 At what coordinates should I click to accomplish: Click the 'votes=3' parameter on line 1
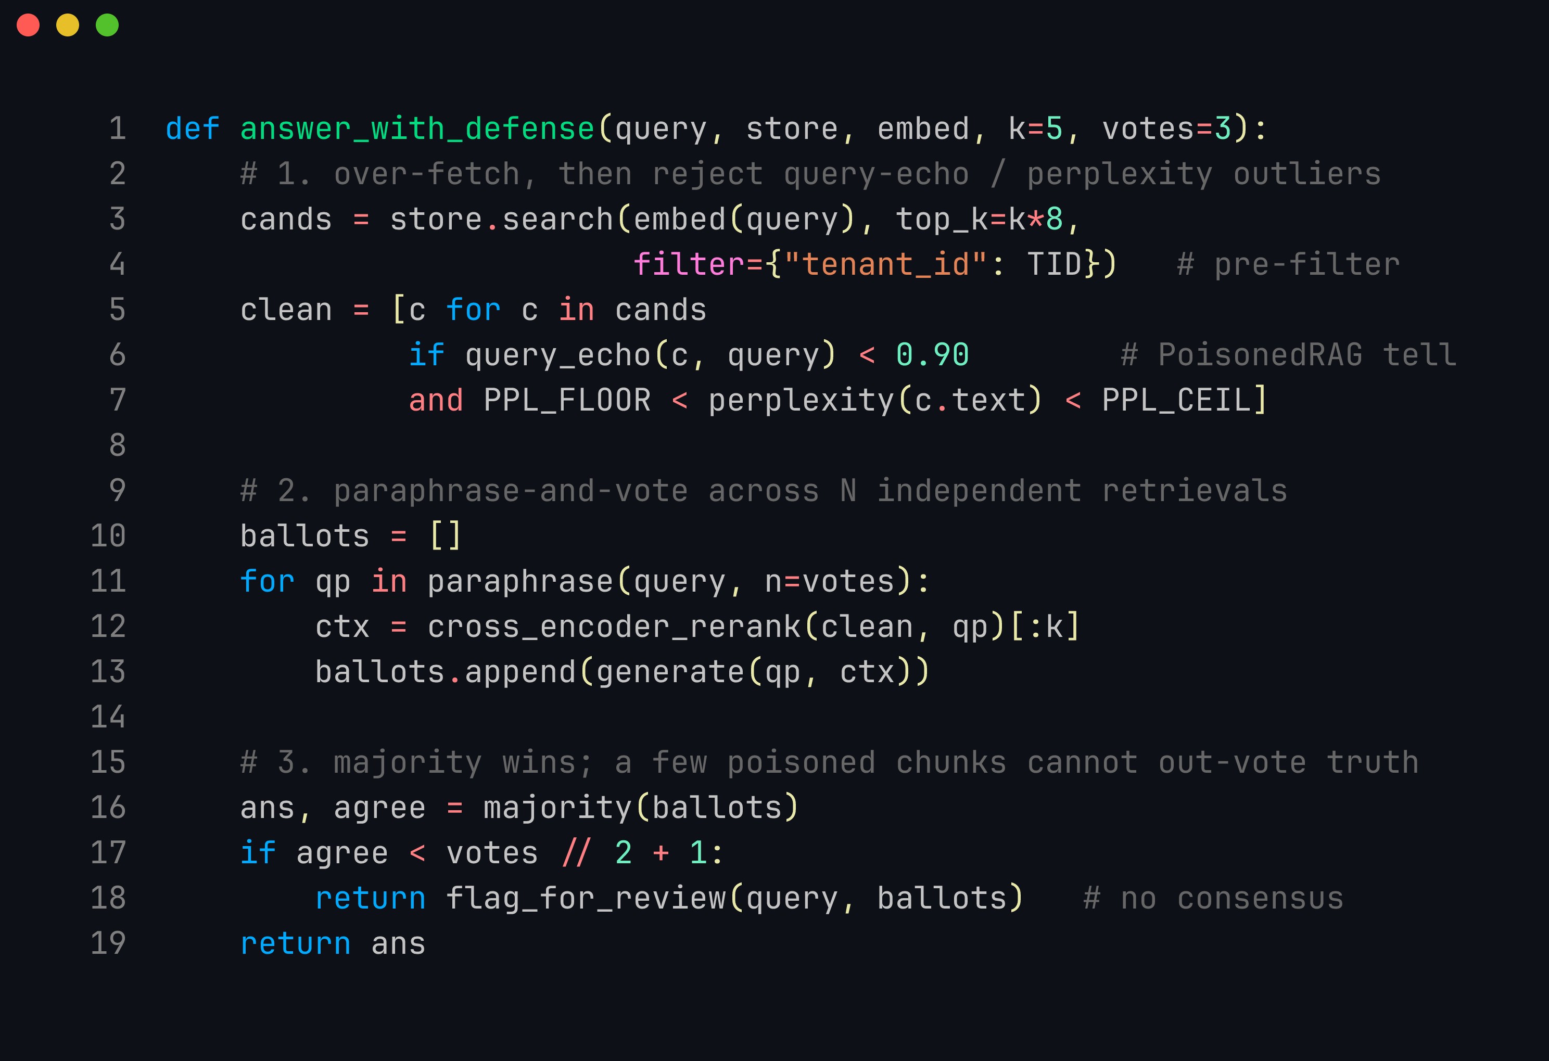coord(1166,129)
